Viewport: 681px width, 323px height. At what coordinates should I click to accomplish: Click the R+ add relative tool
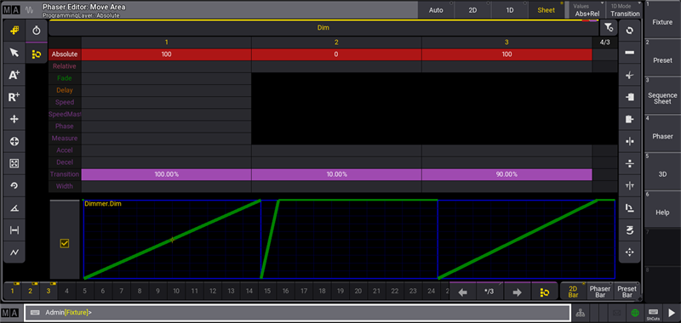[x=14, y=97]
